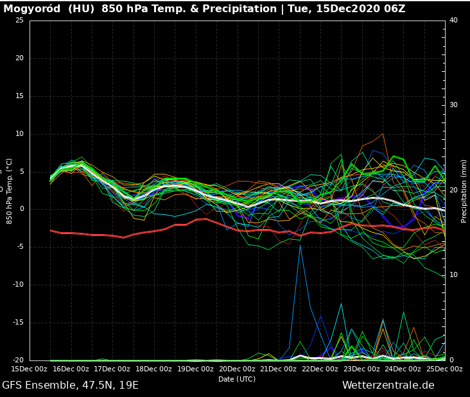Click the GFS Ensemble coordinates caption
The width and height of the screenshot is (470, 397).
point(70,385)
